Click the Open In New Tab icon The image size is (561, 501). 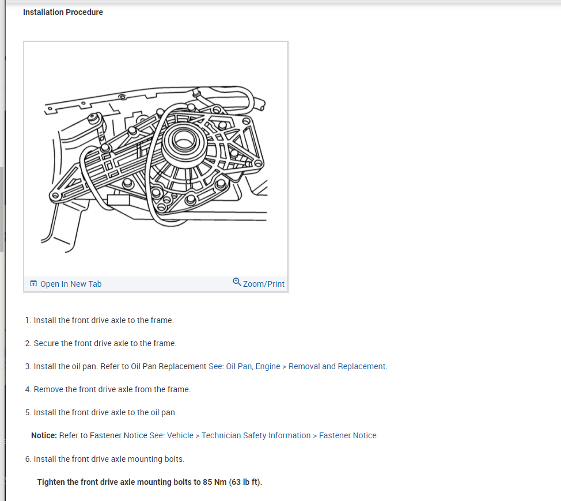coord(33,283)
